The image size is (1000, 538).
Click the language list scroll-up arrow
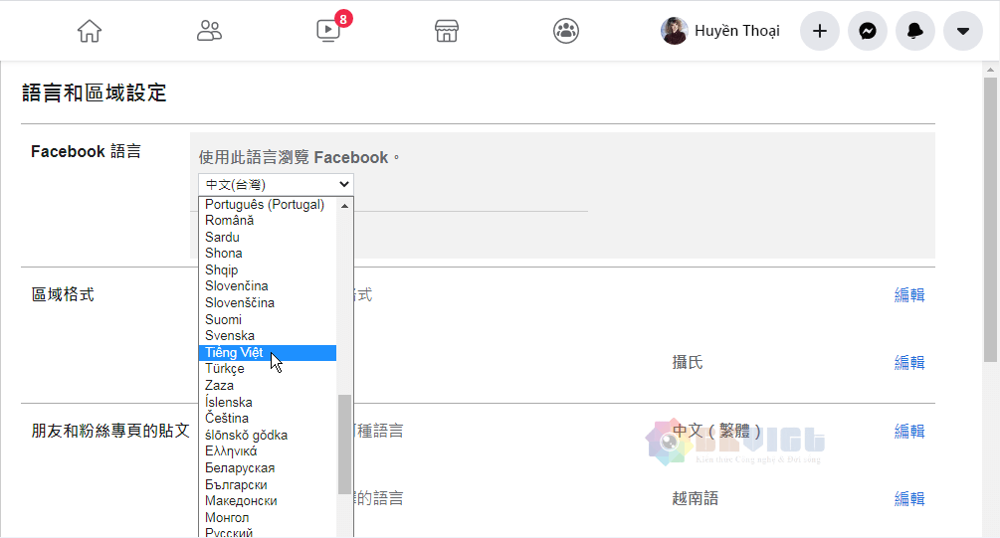(x=344, y=205)
